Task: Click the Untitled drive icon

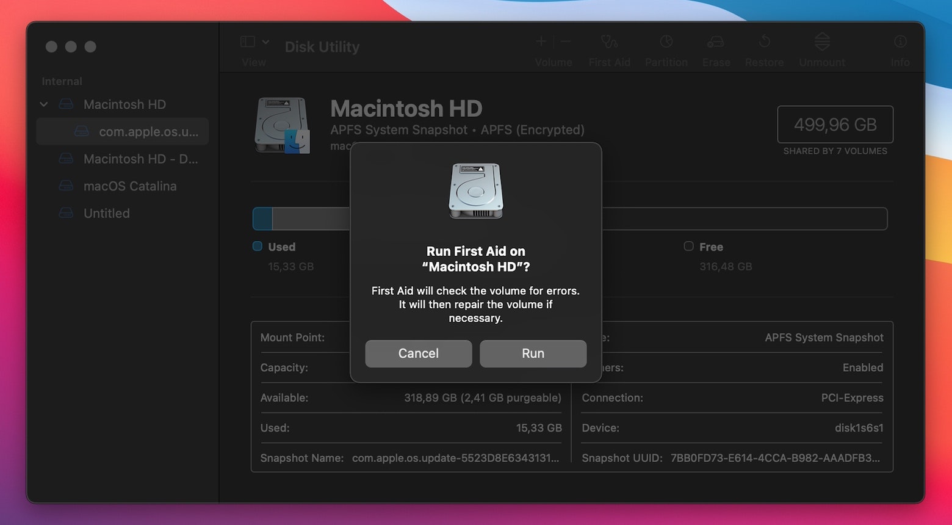Action: pos(66,213)
